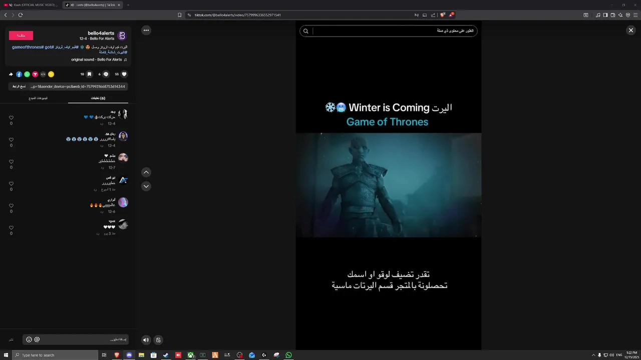Image resolution: width=641 pixels, height=360 pixels.
Task: Bookmark this page in the address bar
Action: click(180, 15)
